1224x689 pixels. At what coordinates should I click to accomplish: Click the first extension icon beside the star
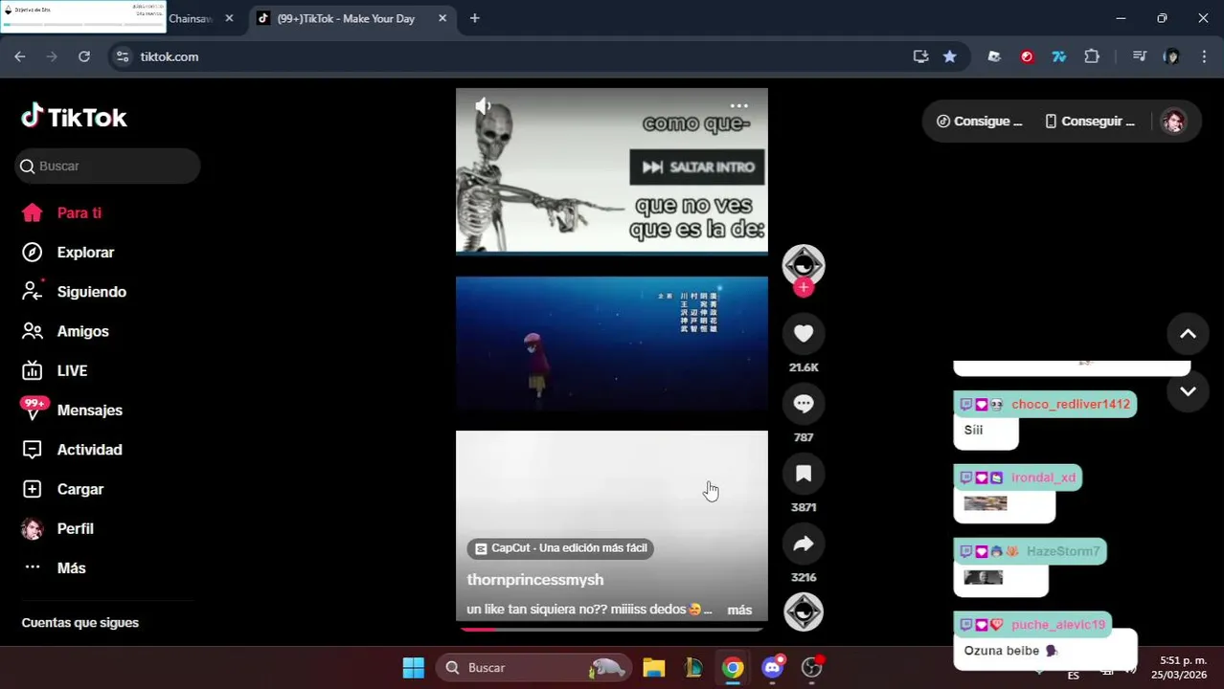click(x=994, y=56)
